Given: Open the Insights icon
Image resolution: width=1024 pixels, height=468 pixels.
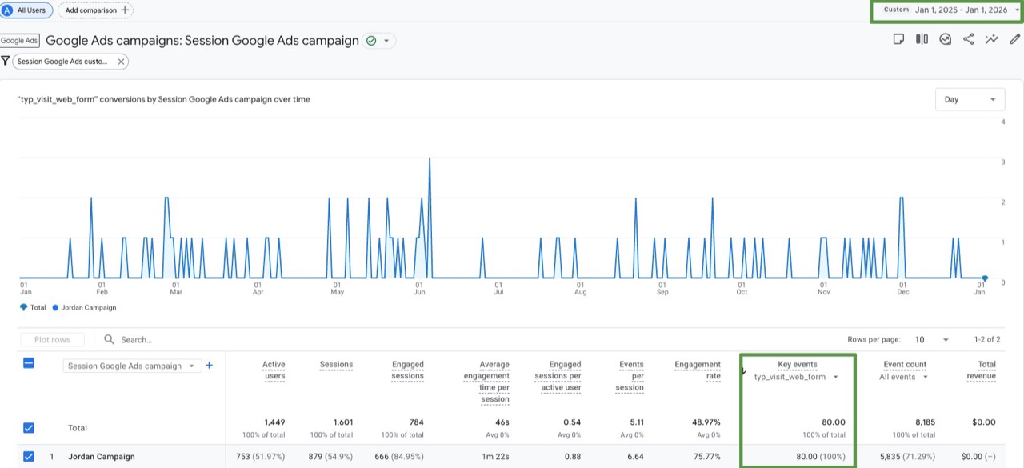Looking at the screenshot, I should pyautogui.click(x=945, y=38).
